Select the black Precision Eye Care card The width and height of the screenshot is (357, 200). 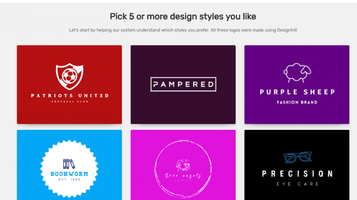(x=297, y=165)
